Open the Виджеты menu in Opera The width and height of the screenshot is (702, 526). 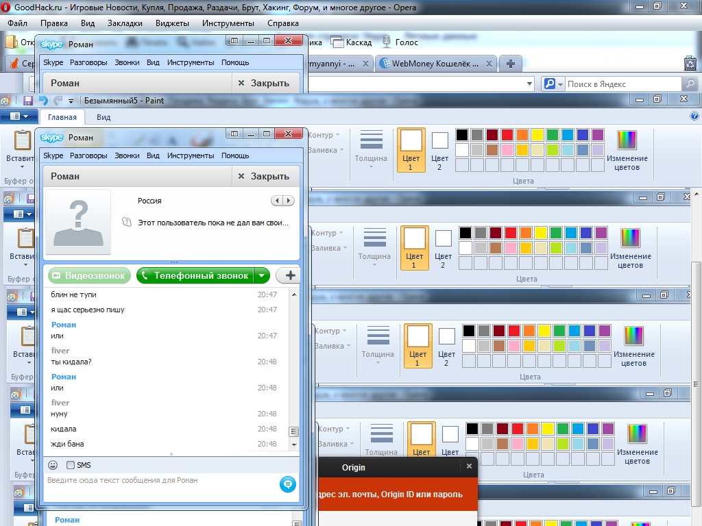click(x=172, y=23)
